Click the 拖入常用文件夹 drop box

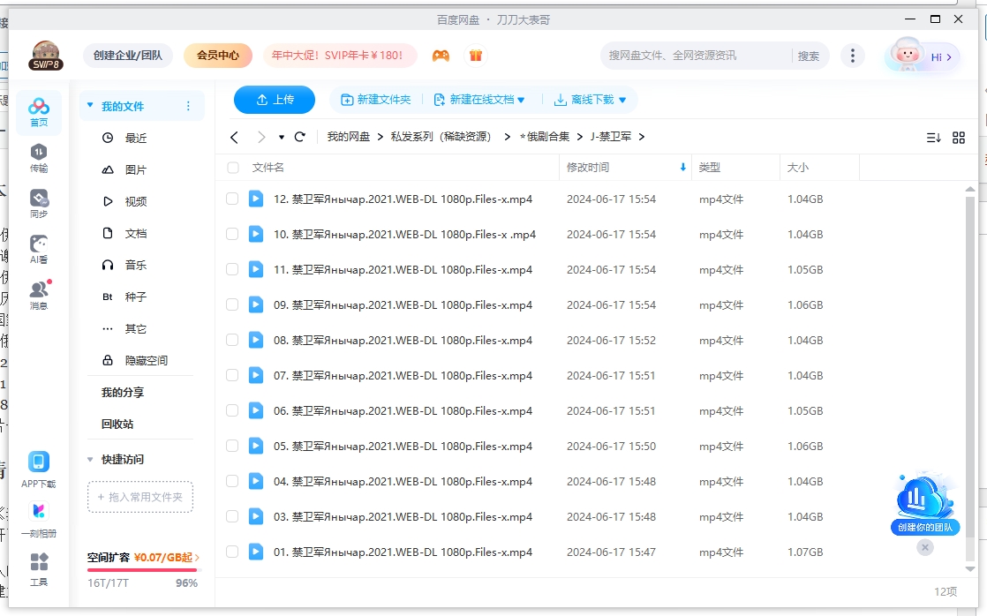(x=139, y=497)
